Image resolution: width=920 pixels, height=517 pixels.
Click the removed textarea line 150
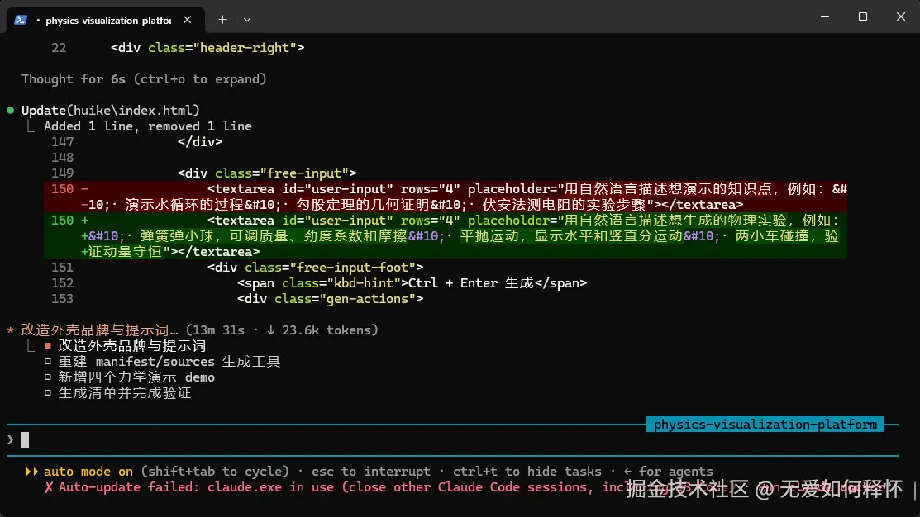(x=446, y=197)
